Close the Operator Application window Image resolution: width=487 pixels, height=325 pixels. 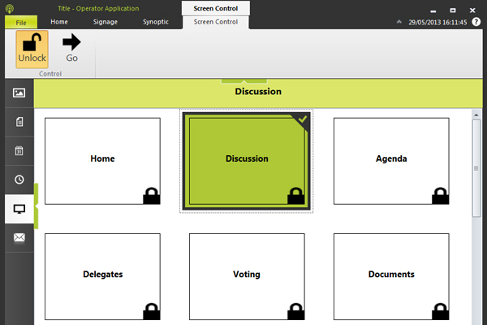coord(472,11)
